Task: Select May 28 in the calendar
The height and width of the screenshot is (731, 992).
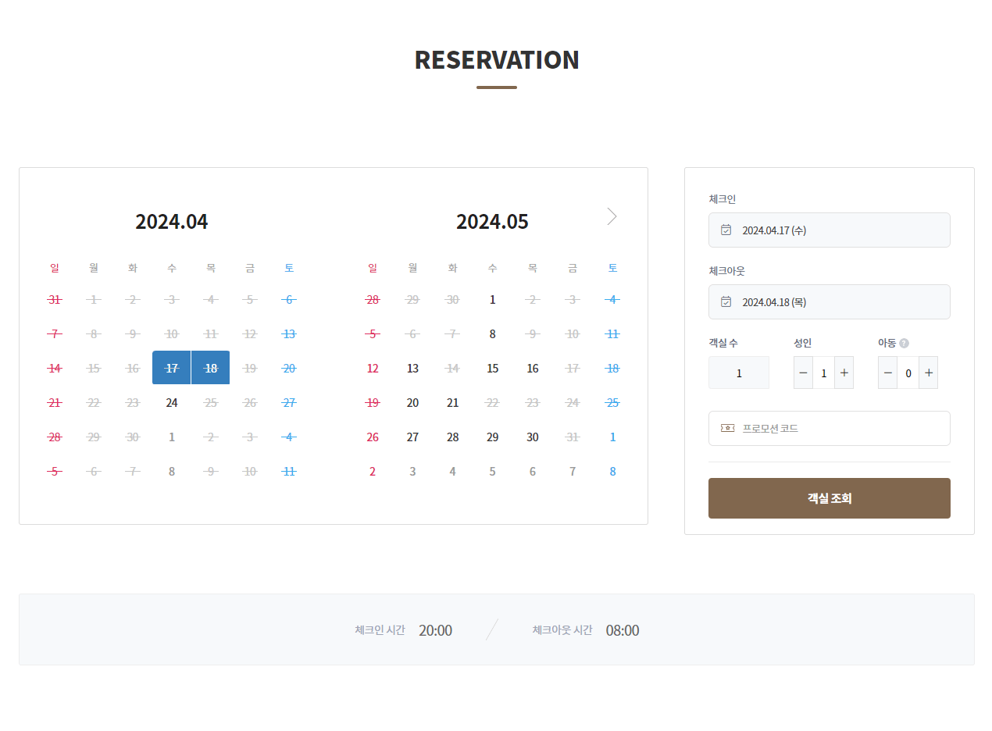Action: (452, 437)
